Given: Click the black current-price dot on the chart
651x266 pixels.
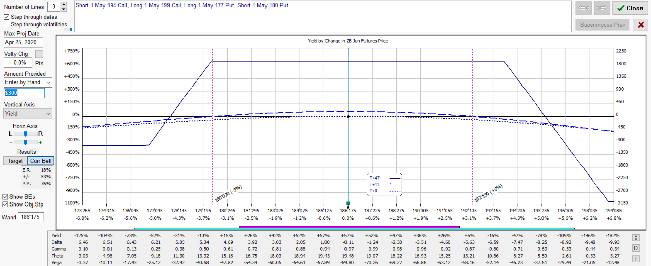Looking at the screenshot, I should coord(348,117).
